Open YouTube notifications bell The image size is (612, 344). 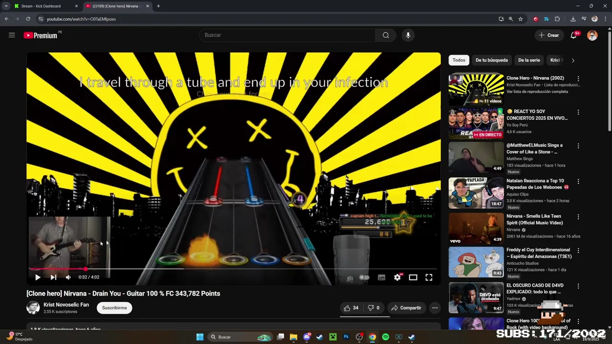coord(574,35)
